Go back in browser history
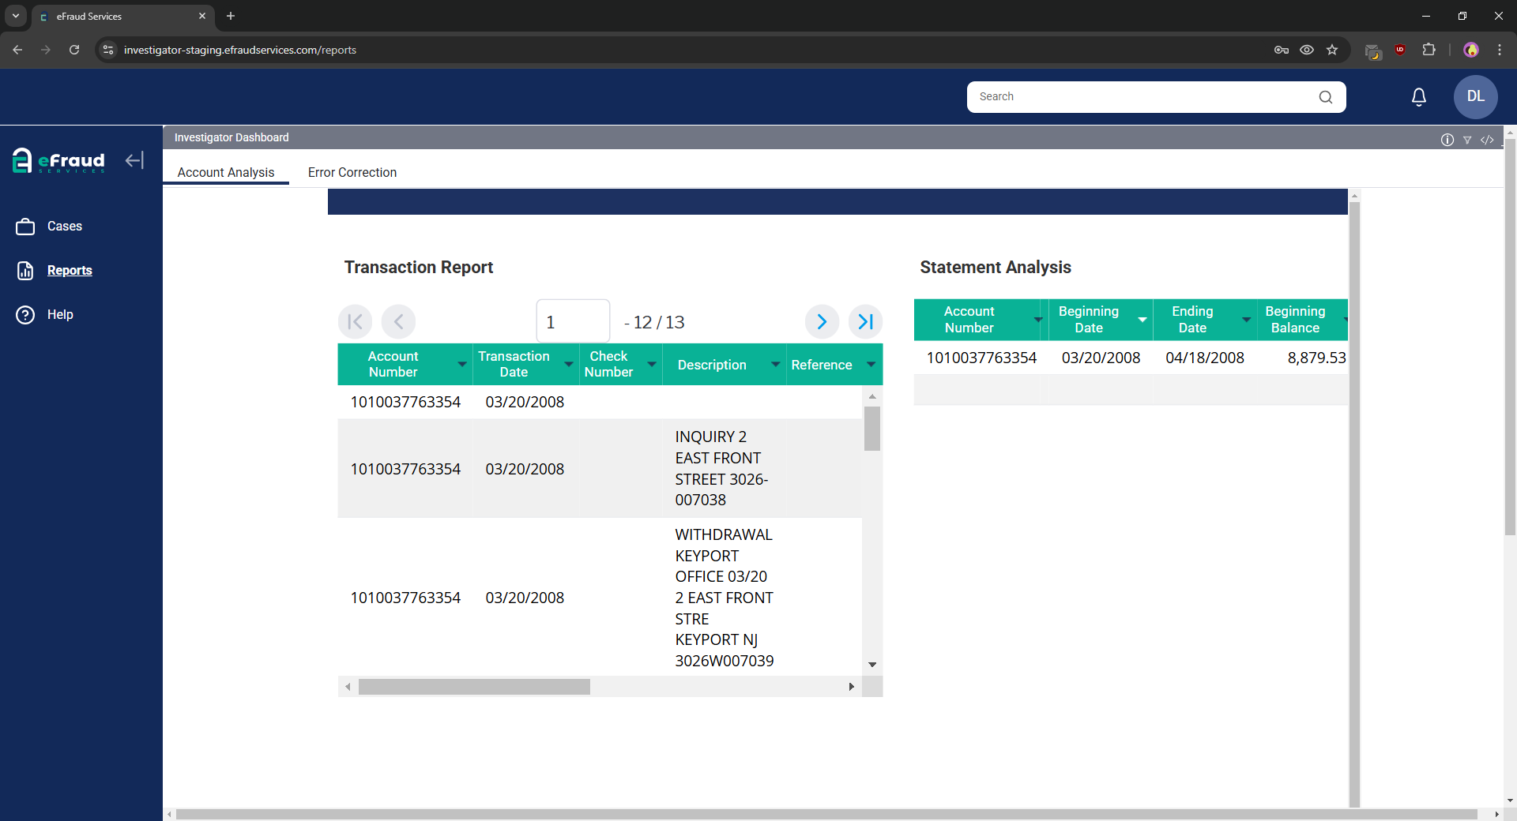 pos(17,50)
